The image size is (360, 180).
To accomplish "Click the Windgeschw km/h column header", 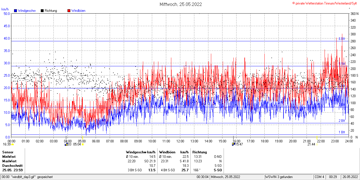I will click(141, 152).
